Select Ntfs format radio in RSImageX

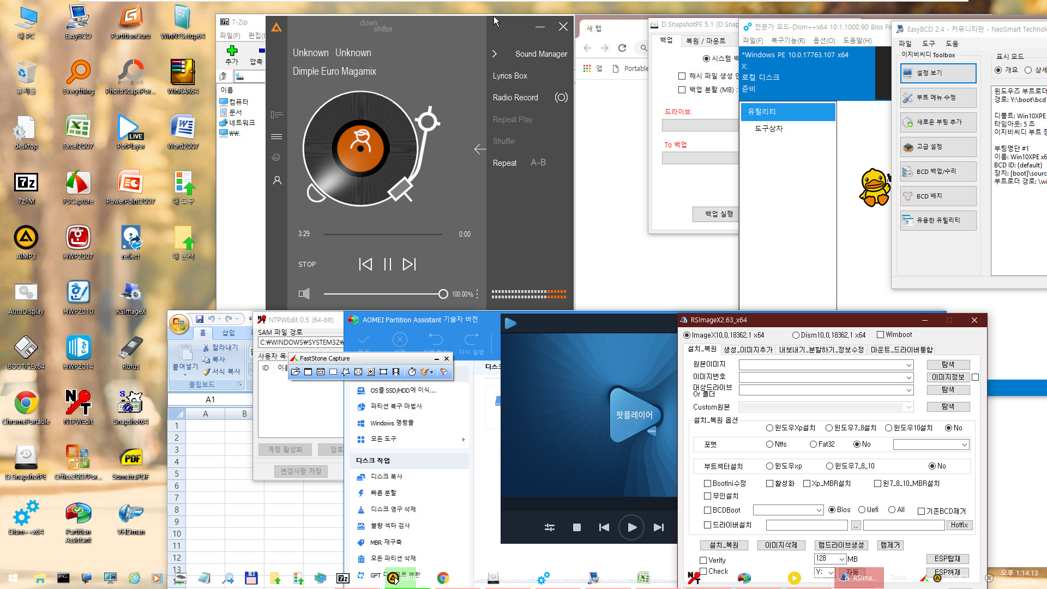[769, 444]
